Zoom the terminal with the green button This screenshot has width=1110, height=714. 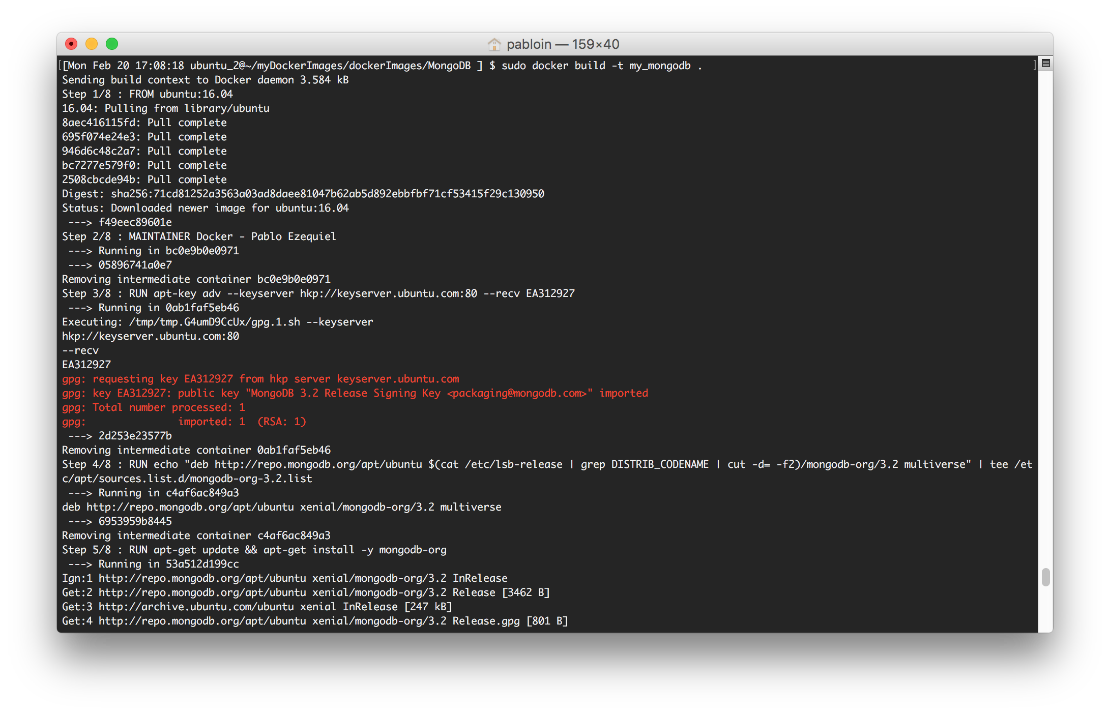click(112, 44)
